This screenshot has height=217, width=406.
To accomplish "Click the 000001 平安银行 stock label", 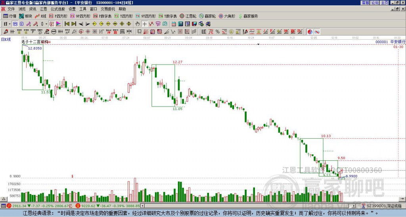I will pyautogui.click(x=390, y=42).
